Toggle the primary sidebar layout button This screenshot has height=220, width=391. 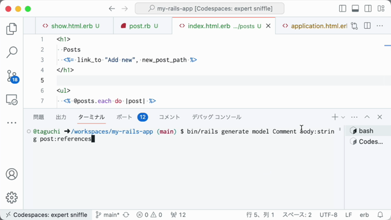tap(343, 9)
